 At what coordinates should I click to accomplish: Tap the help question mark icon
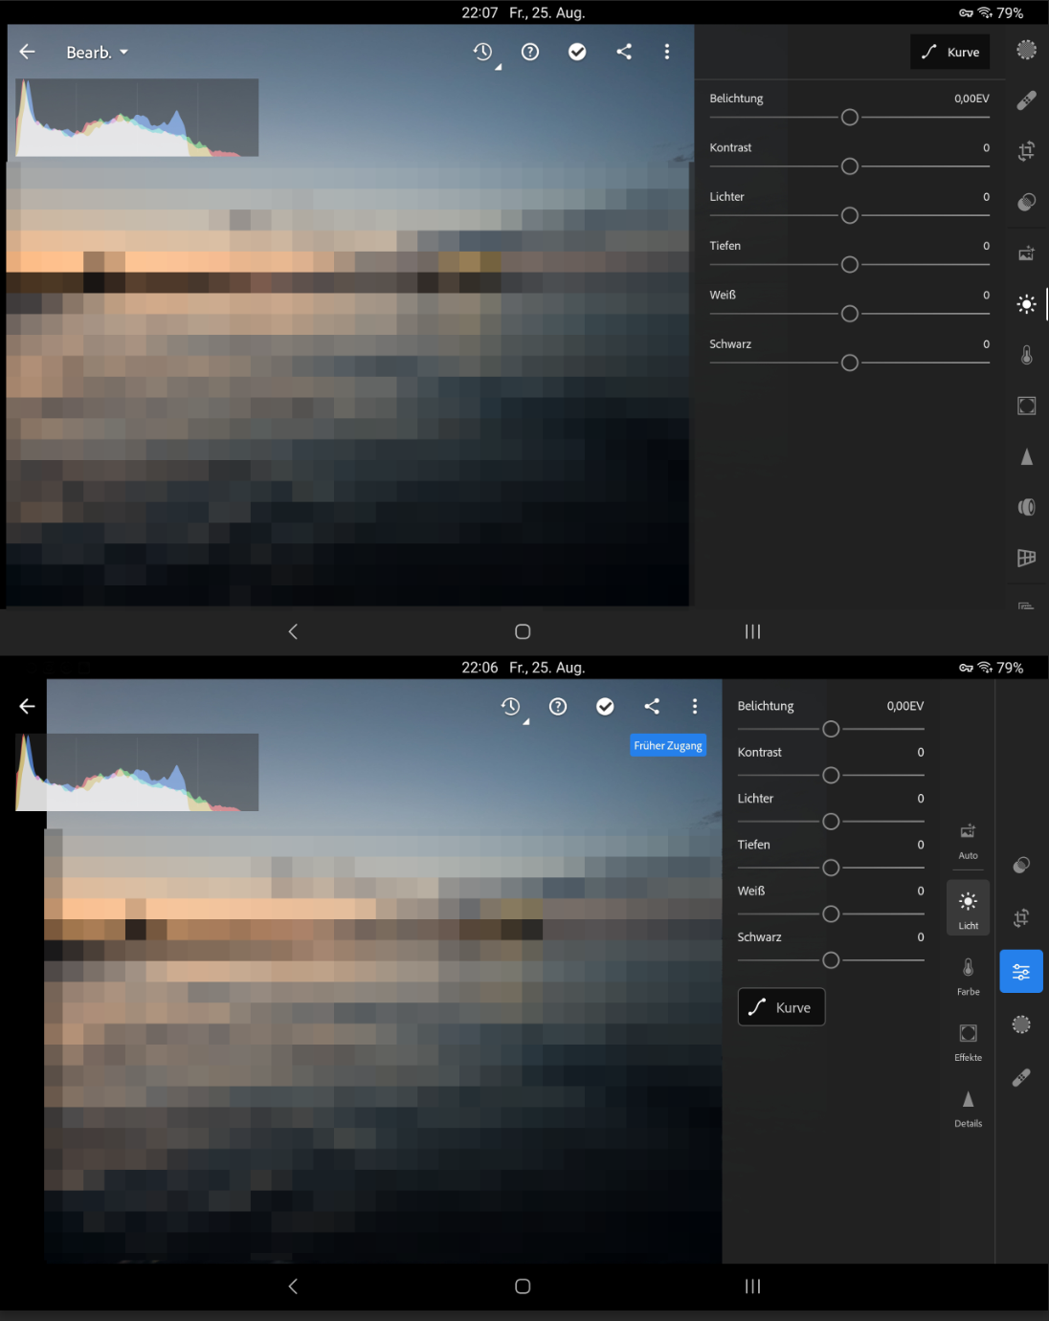click(529, 52)
